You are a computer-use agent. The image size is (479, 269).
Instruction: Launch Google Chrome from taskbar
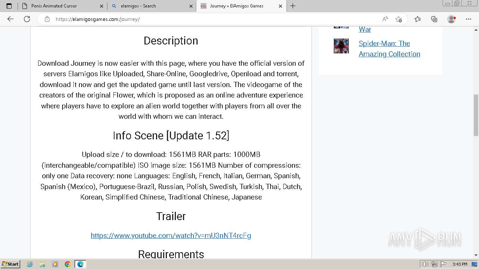tap(68, 264)
